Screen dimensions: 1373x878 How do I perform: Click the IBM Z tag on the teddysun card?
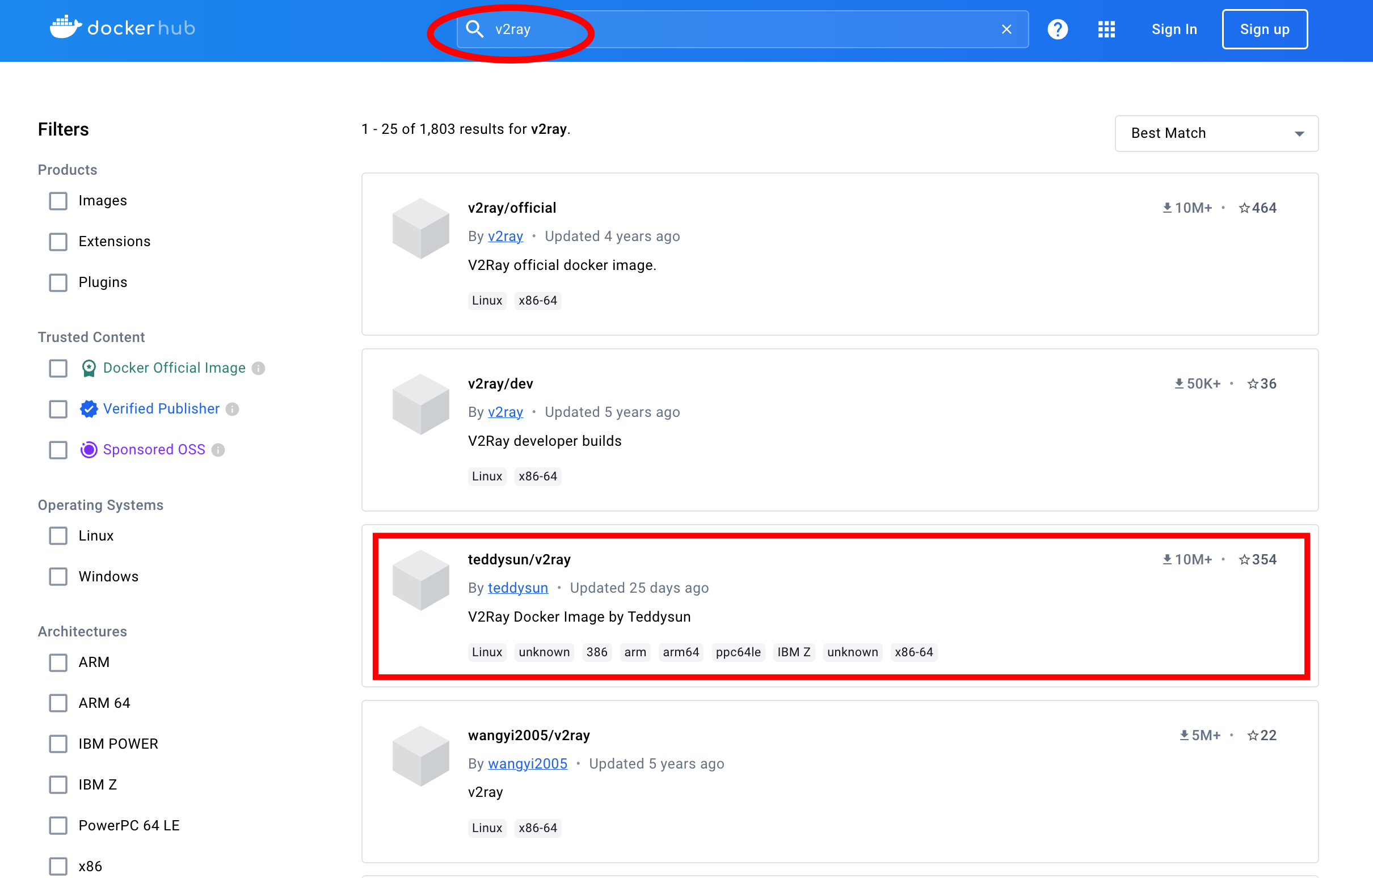(x=794, y=653)
